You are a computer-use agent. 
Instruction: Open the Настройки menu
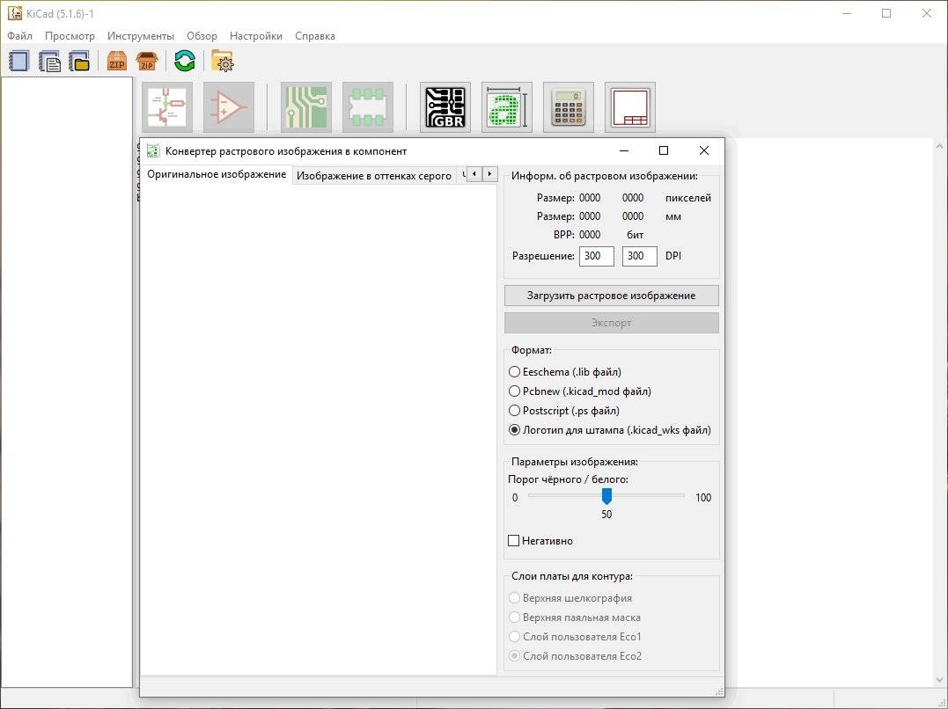coord(256,36)
